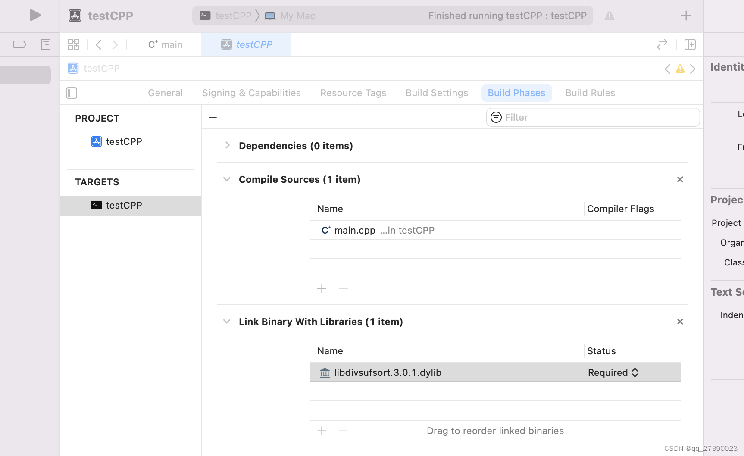The height and width of the screenshot is (456, 744).
Task: Go back in editor history
Action: point(99,44)
